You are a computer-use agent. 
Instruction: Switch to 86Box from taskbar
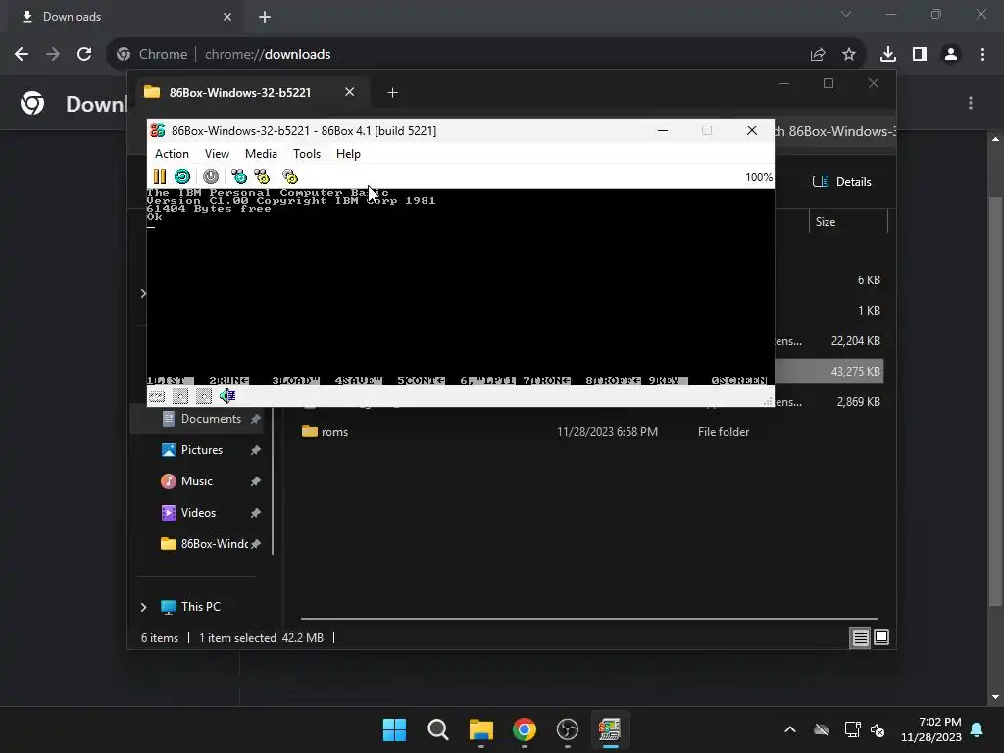click(610, 729)
